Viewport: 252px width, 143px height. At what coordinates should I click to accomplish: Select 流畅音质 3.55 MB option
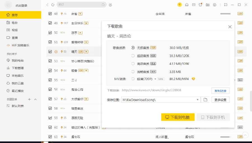coord(133,71)
